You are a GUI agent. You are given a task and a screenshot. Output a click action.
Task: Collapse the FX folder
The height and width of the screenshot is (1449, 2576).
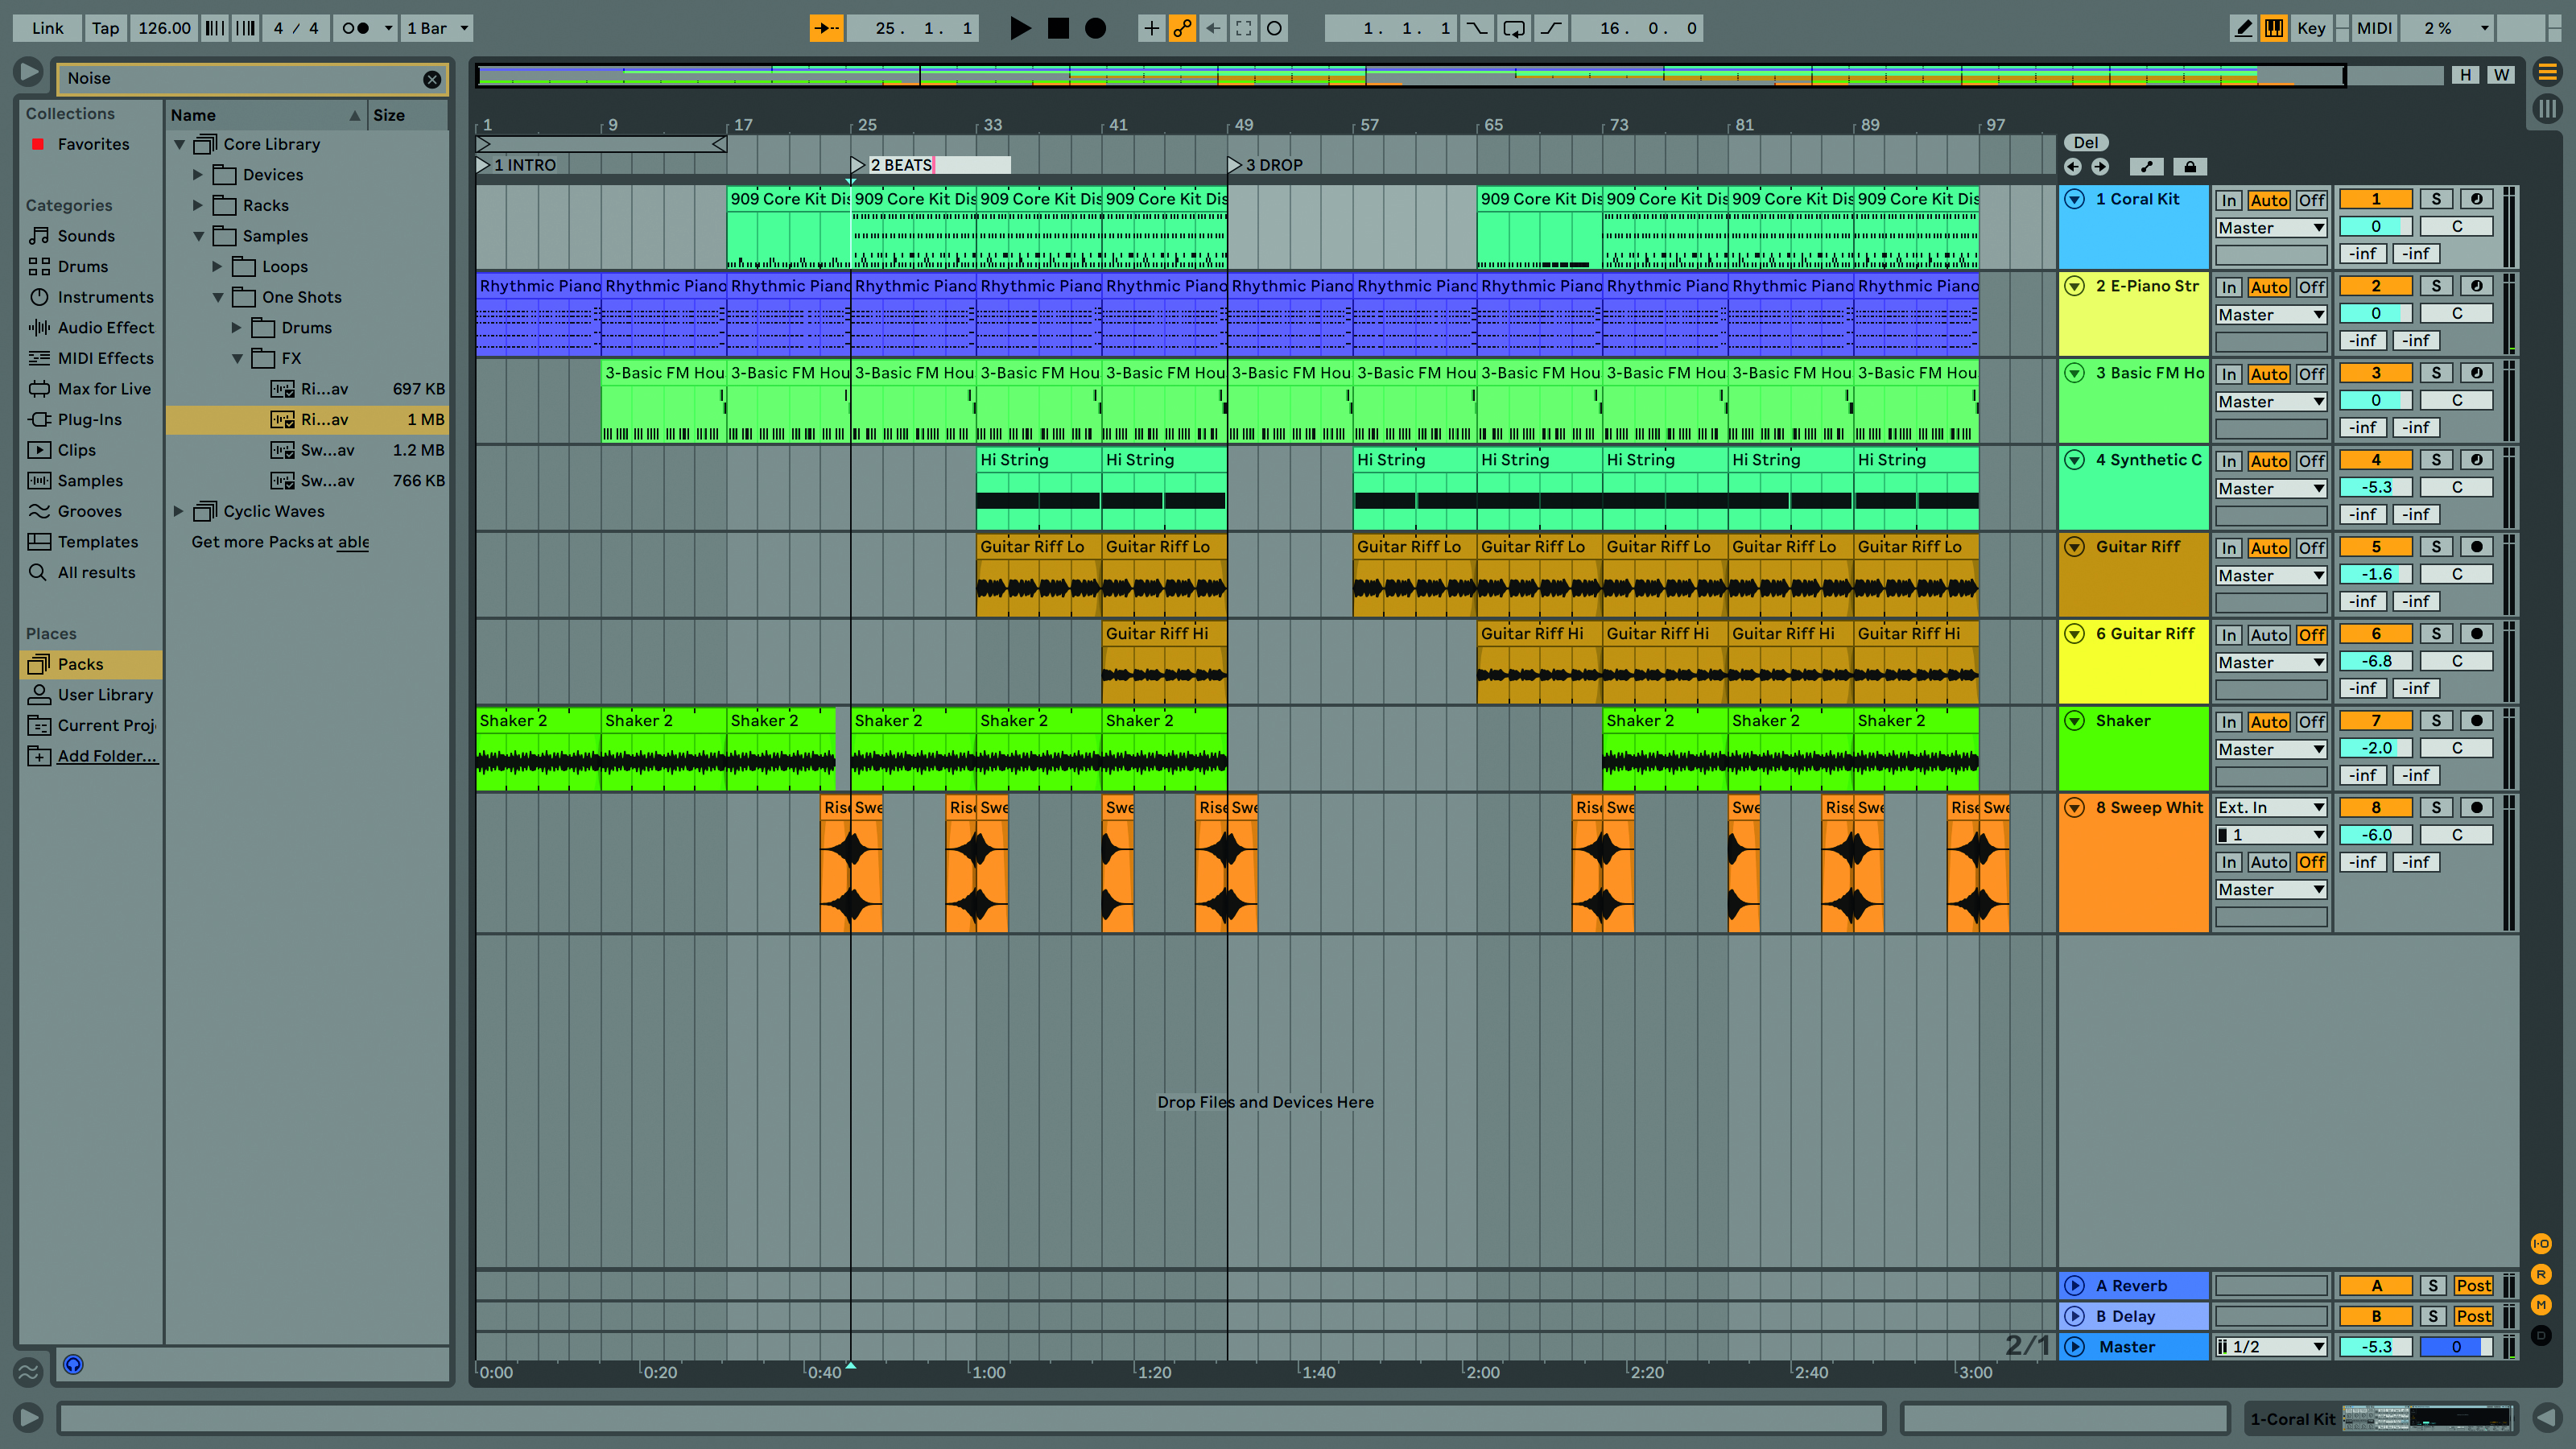237,358
